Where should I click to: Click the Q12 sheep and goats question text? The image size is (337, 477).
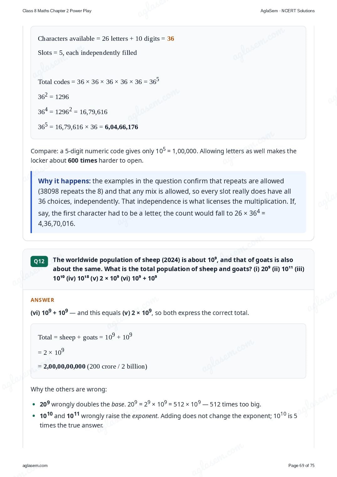[179, 269]
